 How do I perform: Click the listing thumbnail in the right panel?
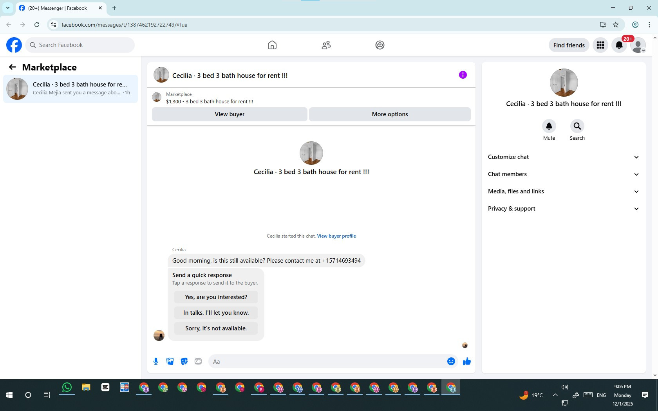click(564, 83)
